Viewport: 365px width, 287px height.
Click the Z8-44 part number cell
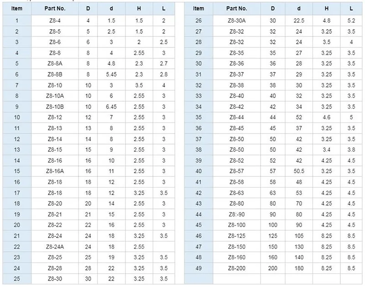tap(236, 117)
